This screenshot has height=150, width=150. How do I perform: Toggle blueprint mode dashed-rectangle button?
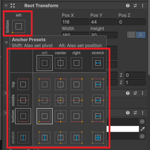coord(131,35)
